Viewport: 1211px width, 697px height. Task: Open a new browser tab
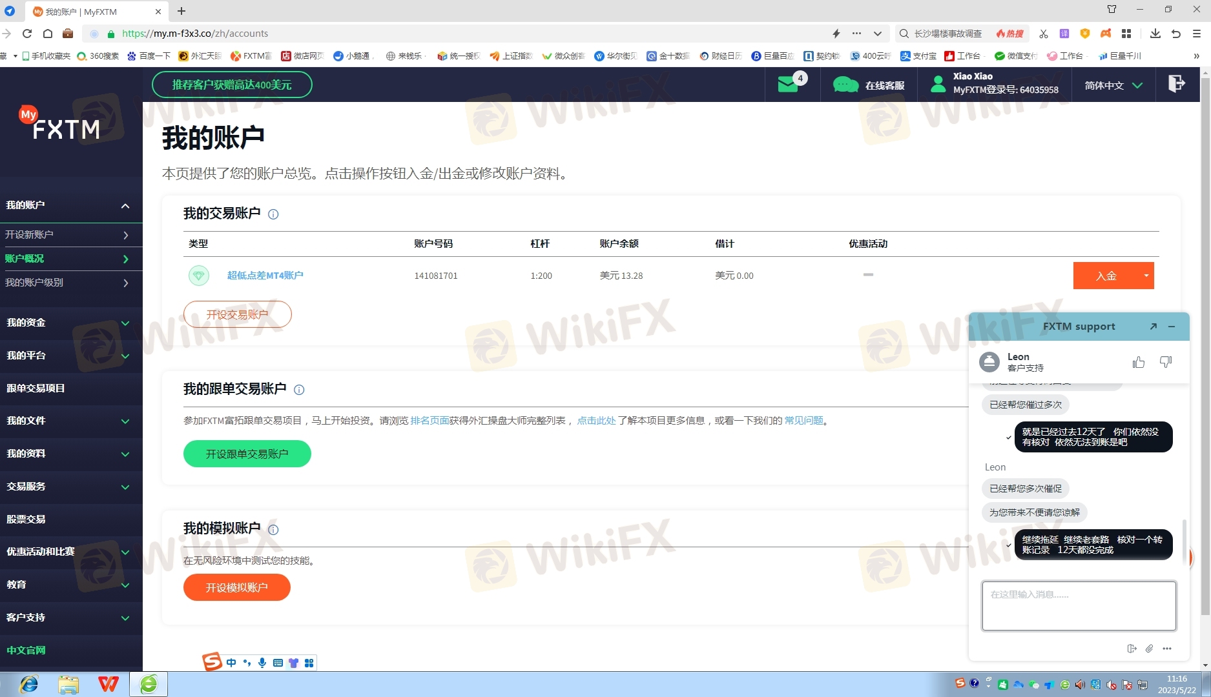pyautogui.click(x=181, y=11)
